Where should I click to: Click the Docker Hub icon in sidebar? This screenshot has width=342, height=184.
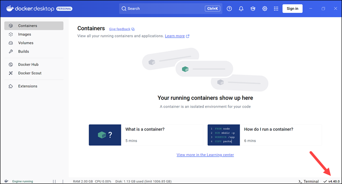[11, 64]
